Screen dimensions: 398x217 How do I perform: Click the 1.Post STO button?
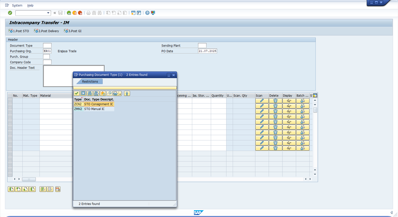tap(19, 31)
